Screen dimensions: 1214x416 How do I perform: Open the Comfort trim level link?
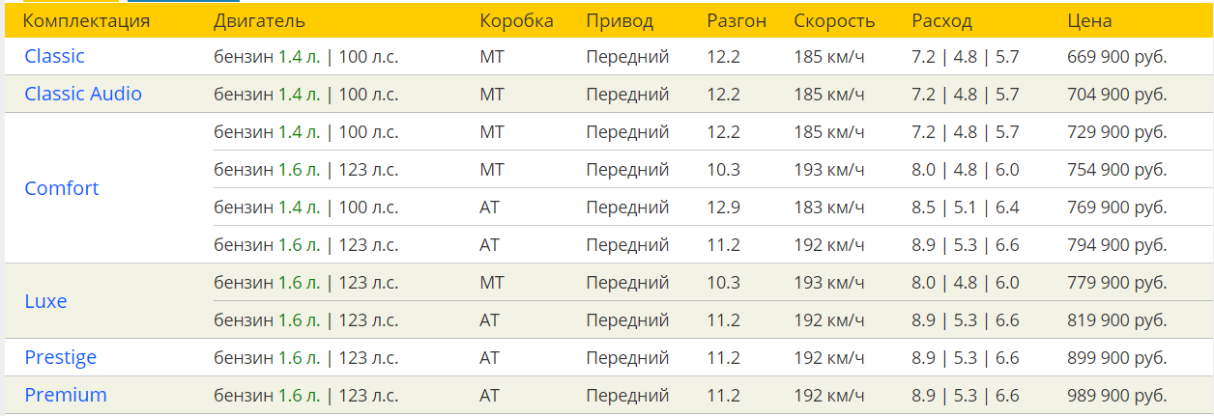point(62,188)
